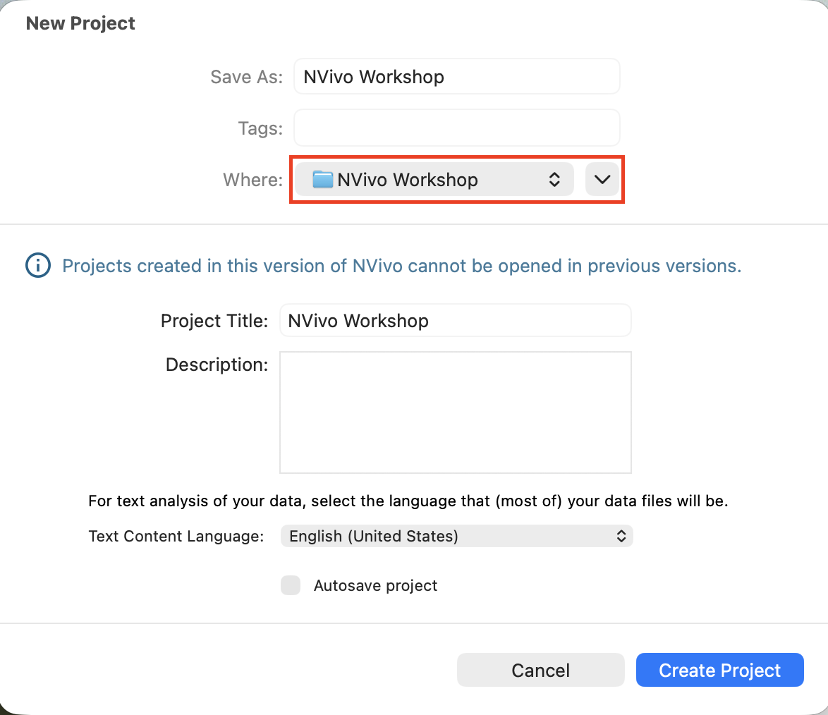Viewport: 828px width, 715px height.
Task: Enable the Autosave project checkbox
Action: (x=291, y=585)
